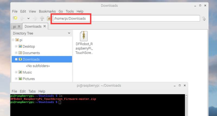Viewport: 217px width, 116px height.
Task: Click the Desktop folder icon in tree
Action: [x=20, y=46]
